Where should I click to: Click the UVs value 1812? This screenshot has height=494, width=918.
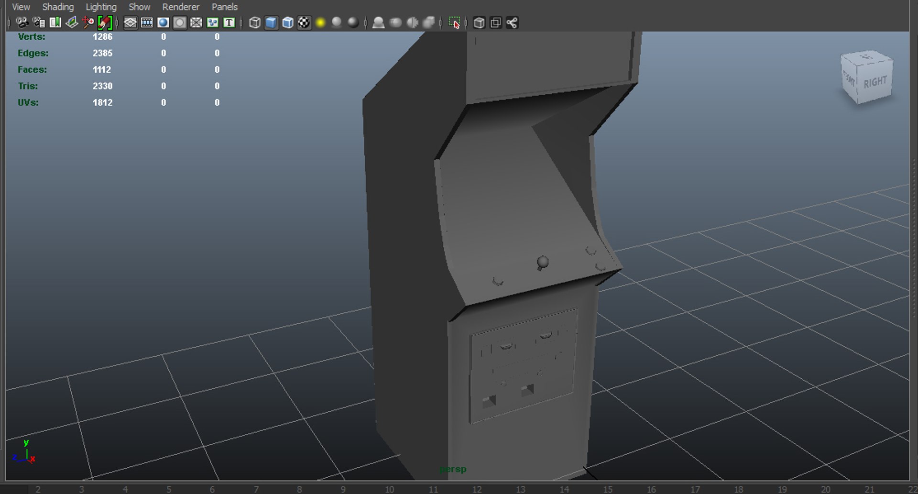pyautogui.click(x=102, y=102)
